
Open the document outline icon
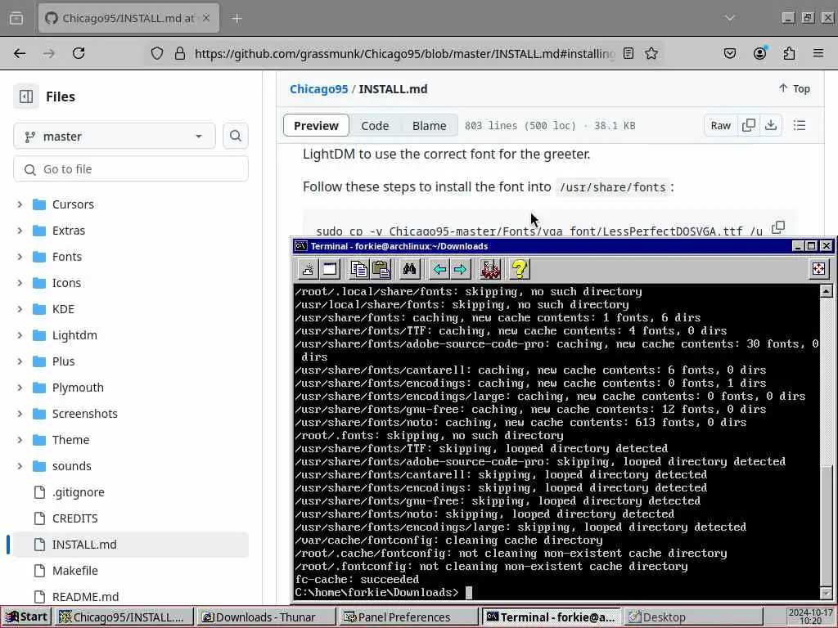click(x=800, y=125)
